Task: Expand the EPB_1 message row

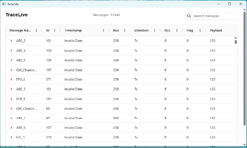Action: [x=11, y=99]
